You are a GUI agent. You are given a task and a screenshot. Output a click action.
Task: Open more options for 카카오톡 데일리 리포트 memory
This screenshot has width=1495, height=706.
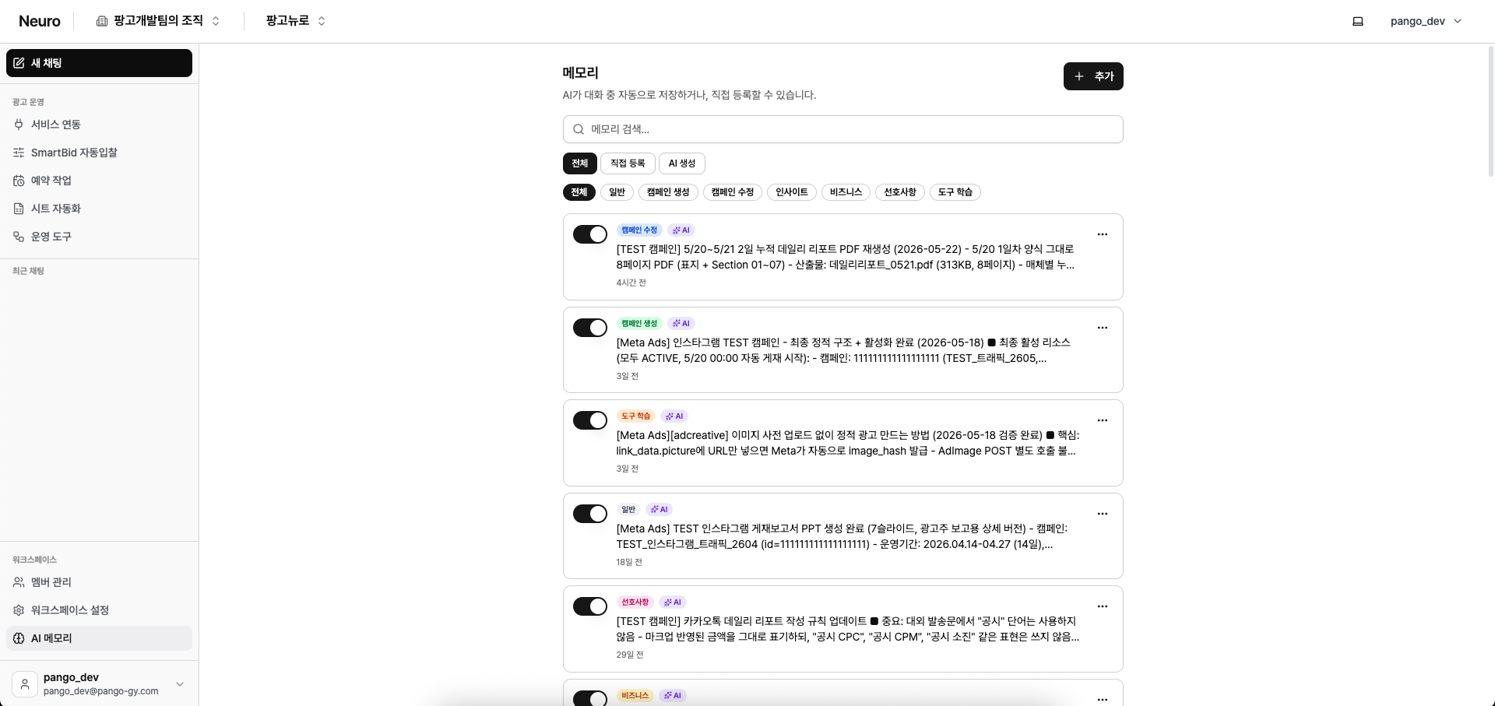click(x=1103, y=606)
